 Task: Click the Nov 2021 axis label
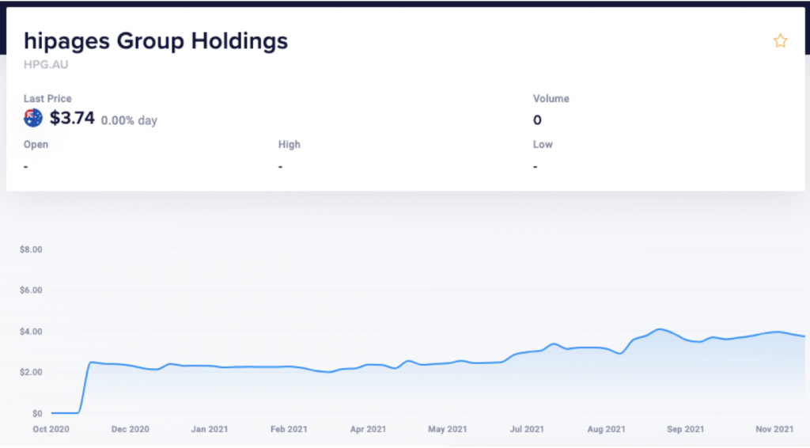coord(774,429)
